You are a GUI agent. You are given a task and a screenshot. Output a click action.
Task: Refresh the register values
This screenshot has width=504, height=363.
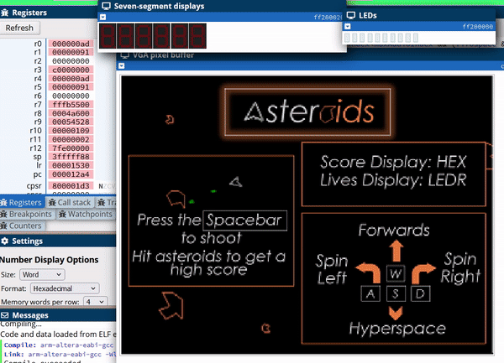(19, 28)
